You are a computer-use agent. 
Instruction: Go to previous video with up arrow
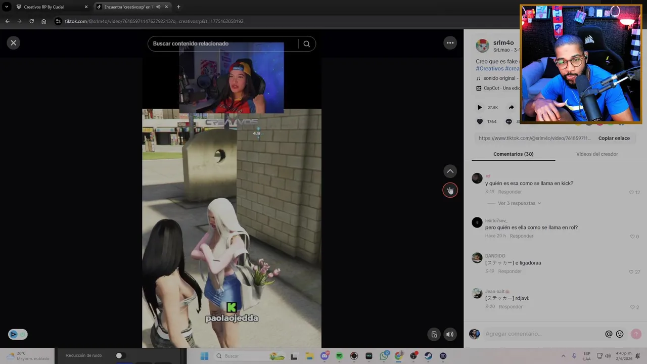(450, 171)
